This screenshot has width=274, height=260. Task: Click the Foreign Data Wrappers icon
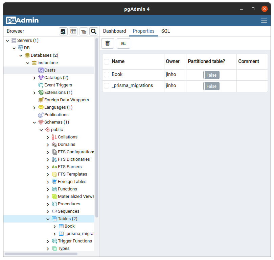[x=41, y=100]
